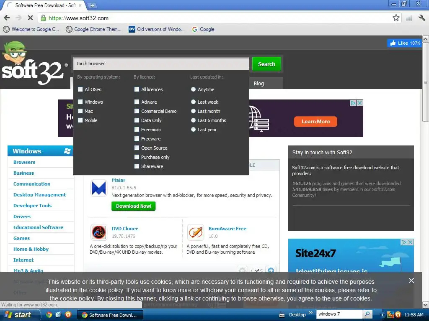Go to next featured page arrow
429x321 pixels.
(x=271, y=270)
